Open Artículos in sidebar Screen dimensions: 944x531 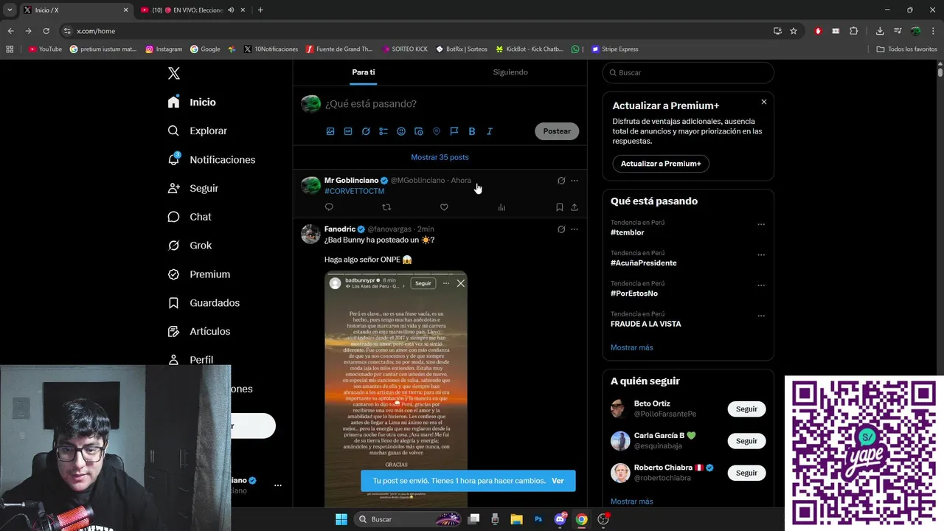pos(199,332)
